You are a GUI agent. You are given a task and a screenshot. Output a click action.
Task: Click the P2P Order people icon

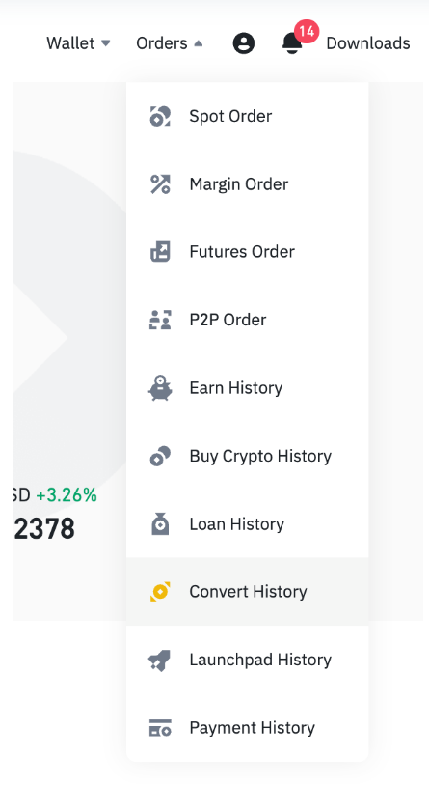pyautogui.click(x=160, y=320)
